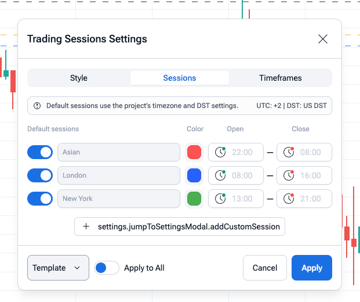The width and height of the screenshot is (360, 302).
Task: Click the London open time clock icon
Action: (x=220, y=175)
